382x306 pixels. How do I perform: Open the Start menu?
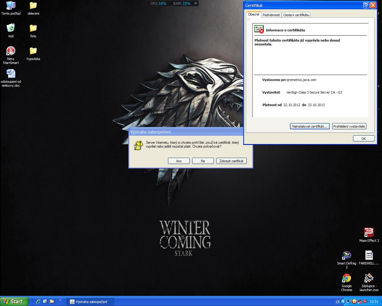(14, 302)
